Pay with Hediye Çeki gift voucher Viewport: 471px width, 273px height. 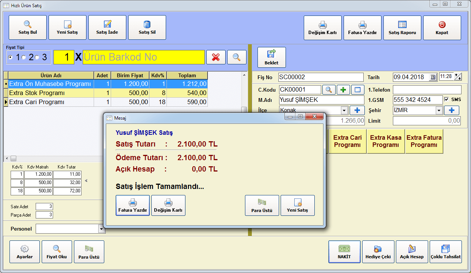pos(378,252)
